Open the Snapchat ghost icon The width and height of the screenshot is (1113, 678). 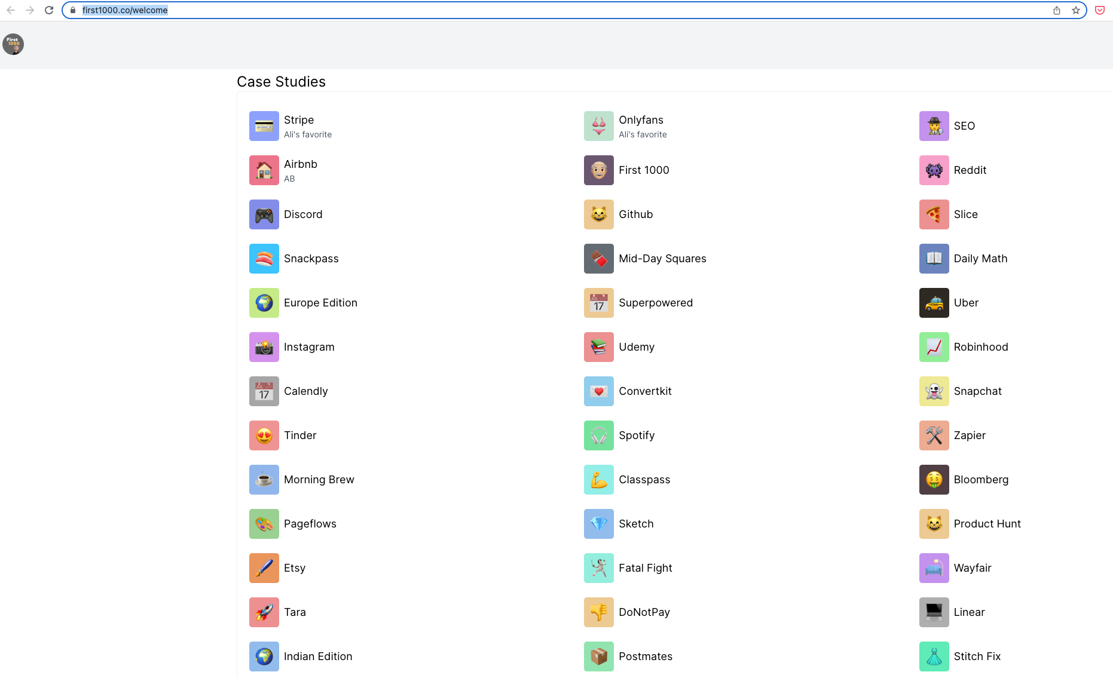[934, 391]
